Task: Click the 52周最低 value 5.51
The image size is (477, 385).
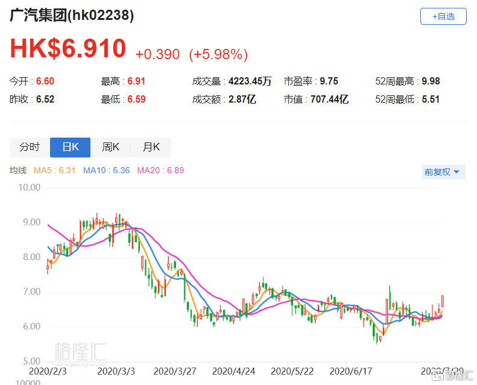Action: click(x=431, y=99)
